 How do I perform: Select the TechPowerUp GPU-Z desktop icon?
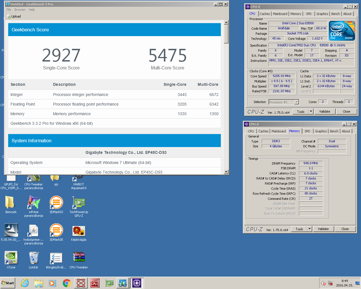(x=79, y=206)
